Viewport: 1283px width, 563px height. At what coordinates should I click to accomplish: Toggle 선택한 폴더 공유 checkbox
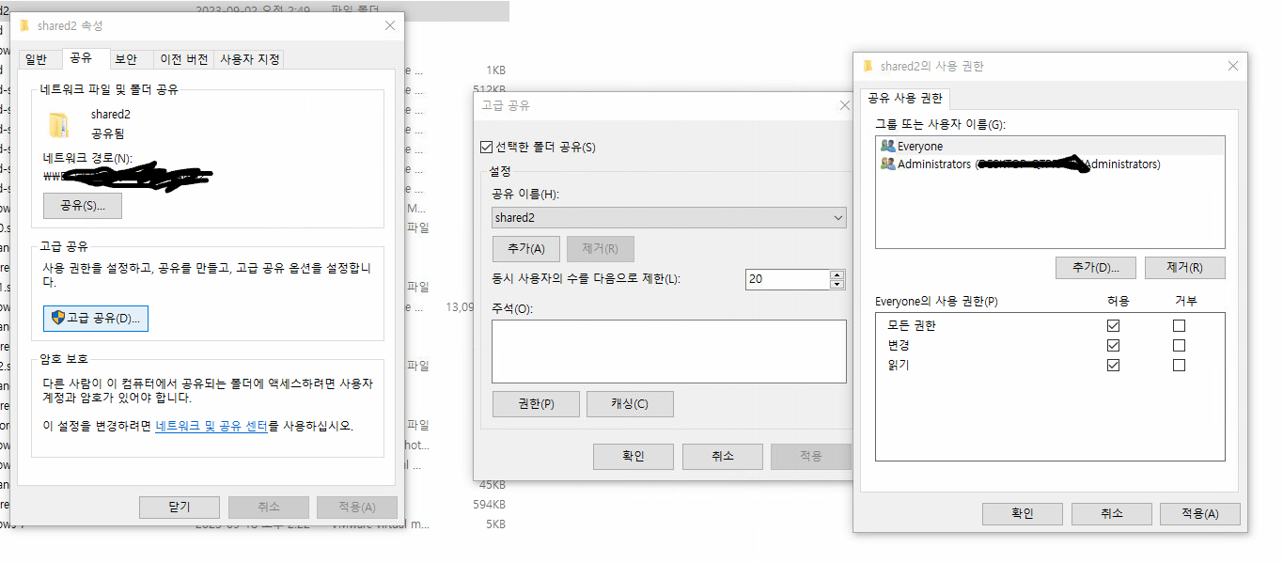click(x=486, y=147)
